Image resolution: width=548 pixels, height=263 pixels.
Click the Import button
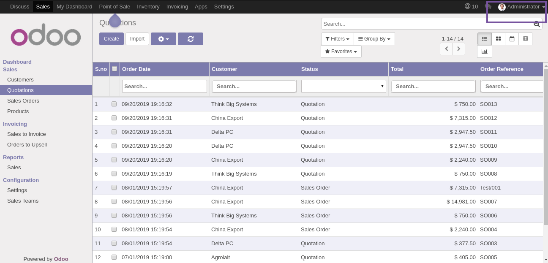coord(137,39)
